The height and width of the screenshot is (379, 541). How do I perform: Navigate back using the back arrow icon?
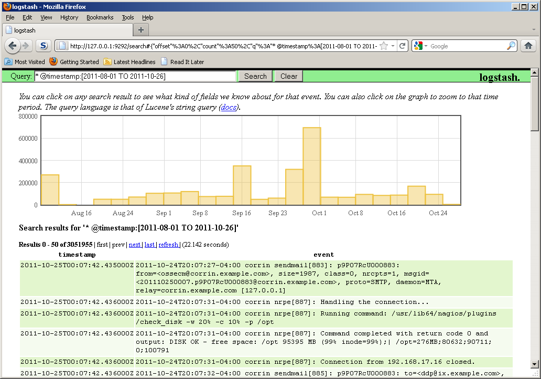[13, 46]
